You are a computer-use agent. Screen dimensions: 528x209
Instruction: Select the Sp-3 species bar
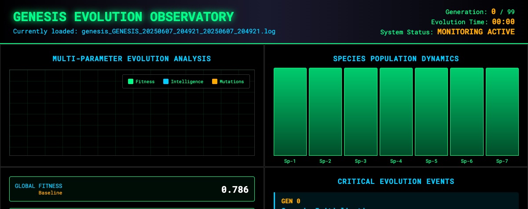361,112
